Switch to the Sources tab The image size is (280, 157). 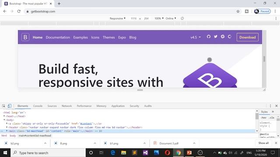52,106
